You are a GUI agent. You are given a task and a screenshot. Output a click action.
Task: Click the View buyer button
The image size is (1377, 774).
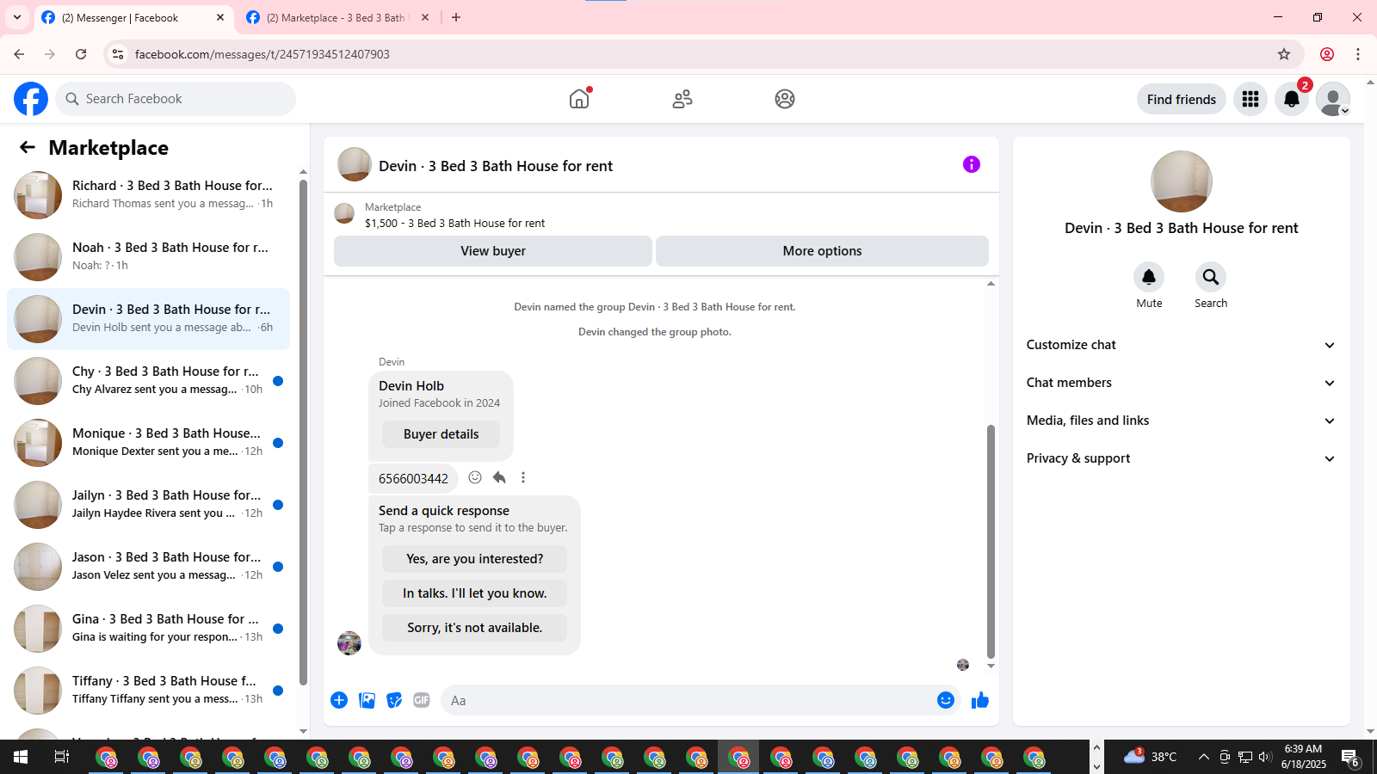click(x=493, y=251)
